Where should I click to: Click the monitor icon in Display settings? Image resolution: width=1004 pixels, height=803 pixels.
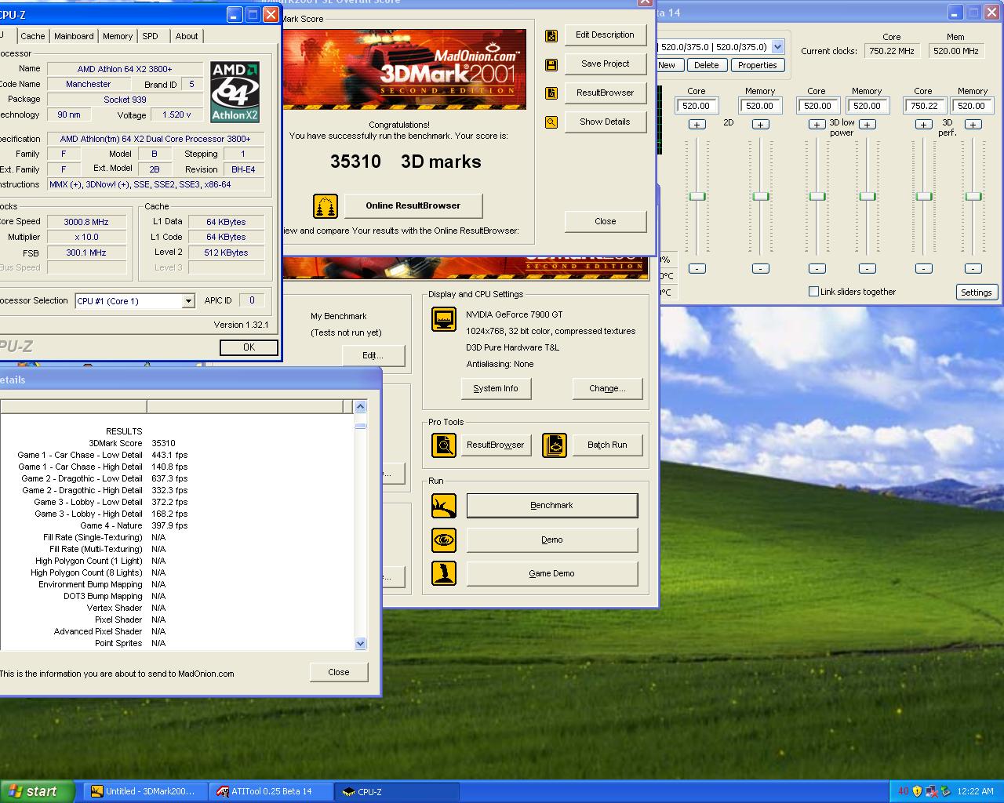pyautogui.click(x=444, y=319)
